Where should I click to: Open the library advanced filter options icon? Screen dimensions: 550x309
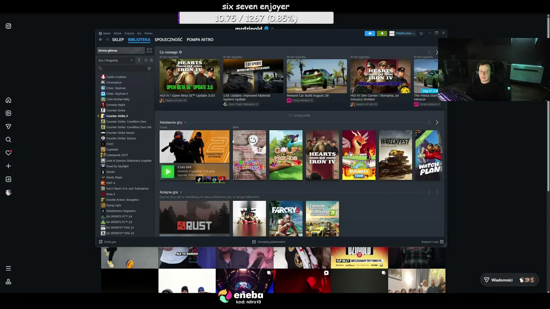point(149,68)
